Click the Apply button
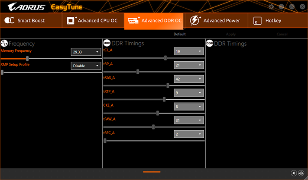 tap(231, 34)
